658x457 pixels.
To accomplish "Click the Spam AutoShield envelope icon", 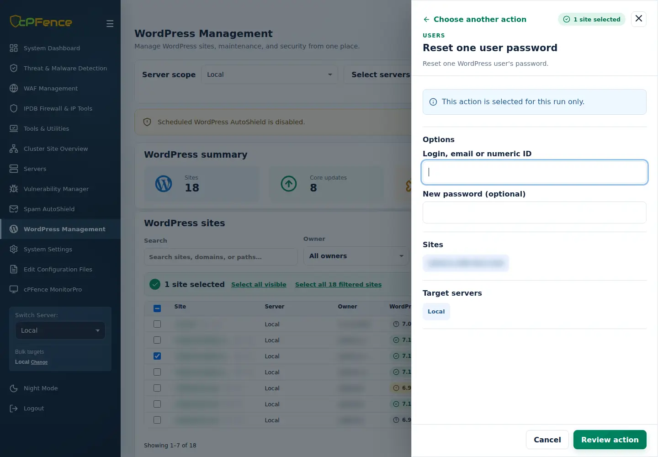I will [14, 209].
